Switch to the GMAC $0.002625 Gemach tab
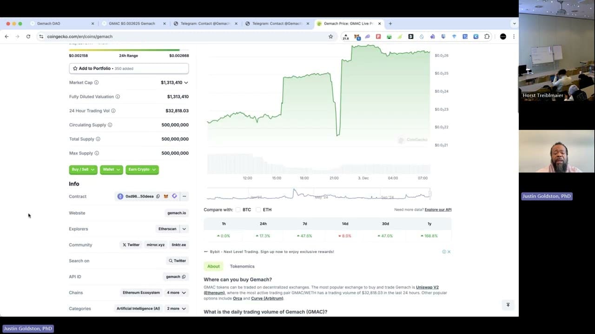The height and width of the screenshot is (334, 595). (132, 24)
